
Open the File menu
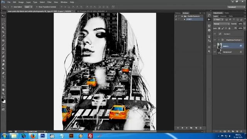pyautogui.click(x=9, y=2)
